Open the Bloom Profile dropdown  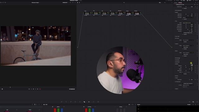[188, 53]
